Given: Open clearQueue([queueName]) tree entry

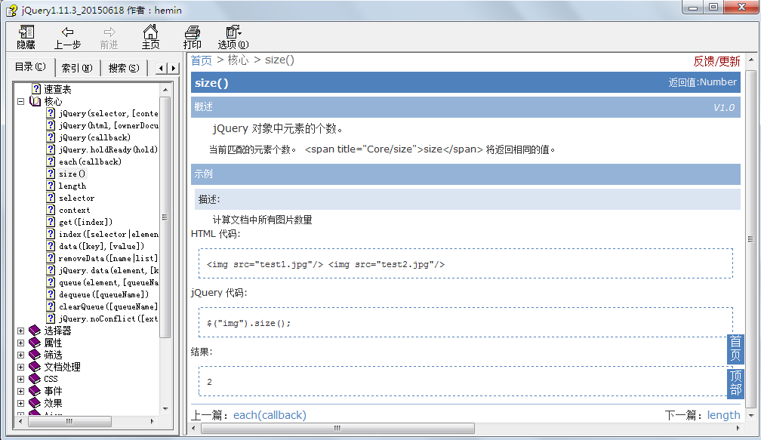Looking at the screenshot, I should pyautogui.click(x=108, y=306).
